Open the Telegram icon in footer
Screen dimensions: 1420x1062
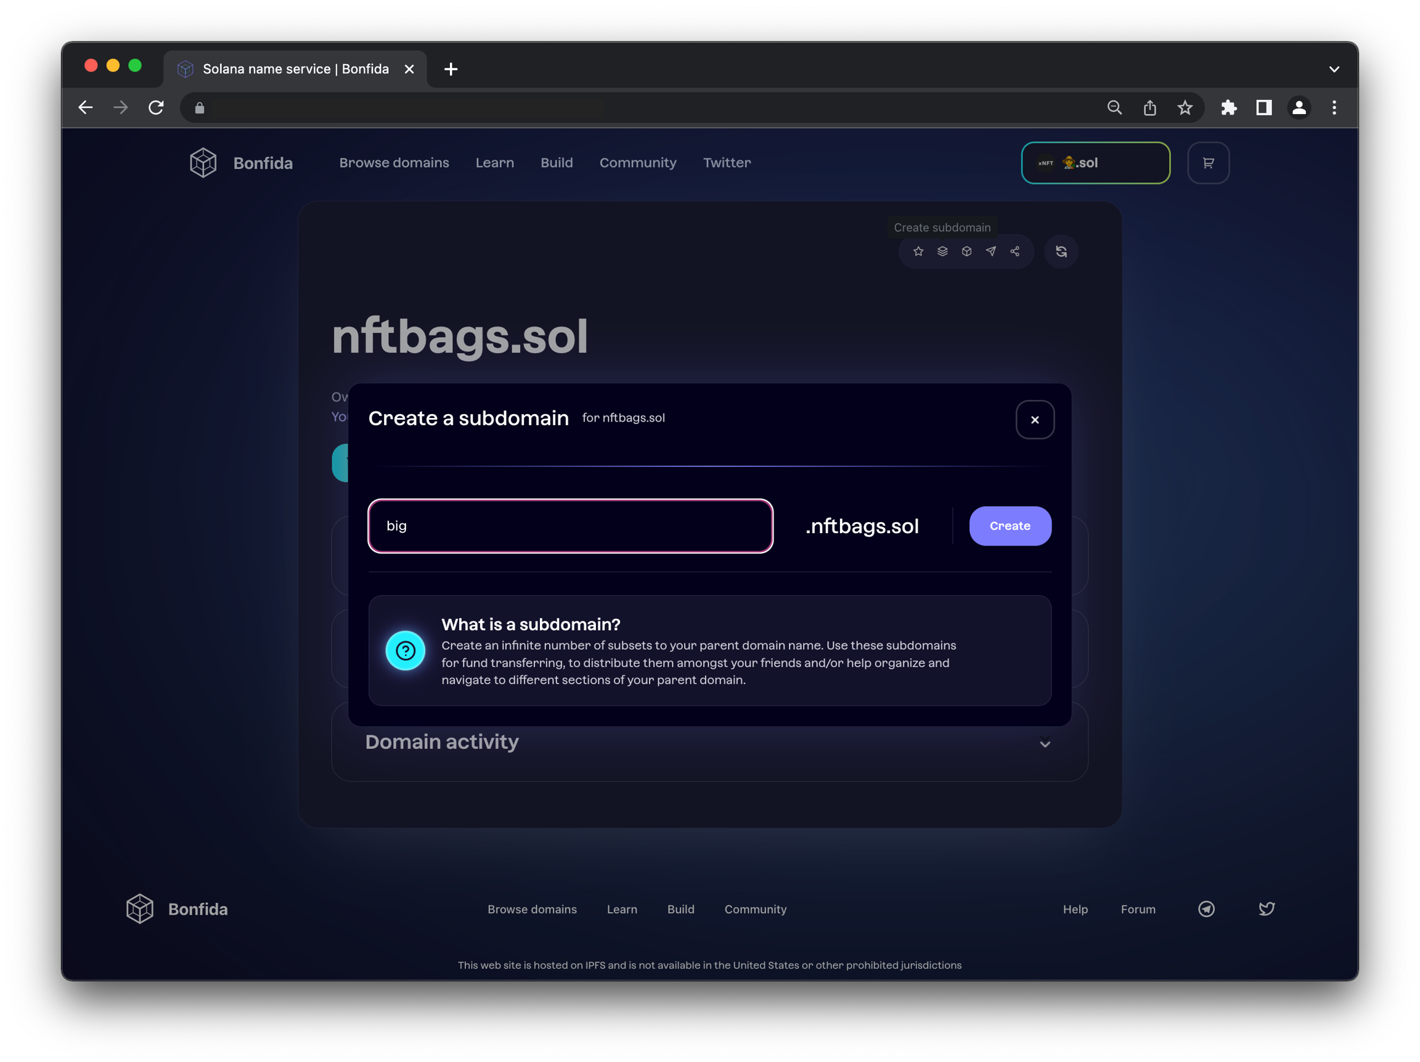(x=1206, y=909)
